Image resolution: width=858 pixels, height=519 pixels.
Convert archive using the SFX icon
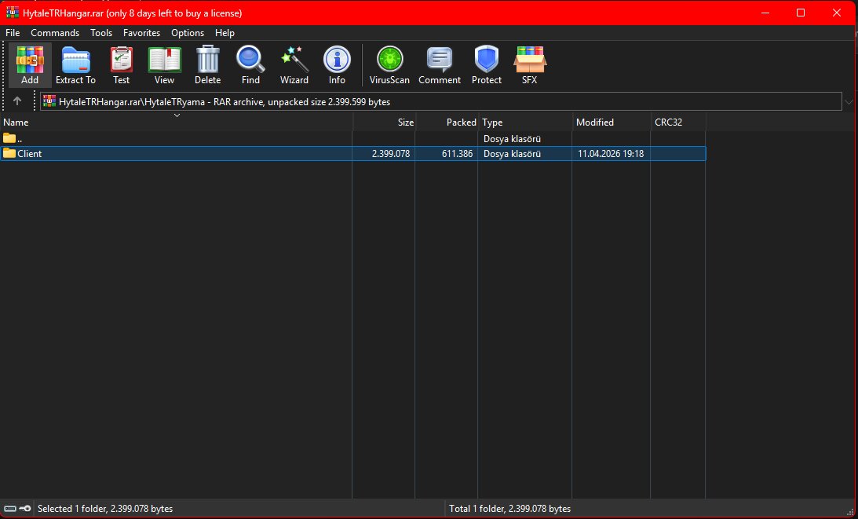tap(529, 64)
